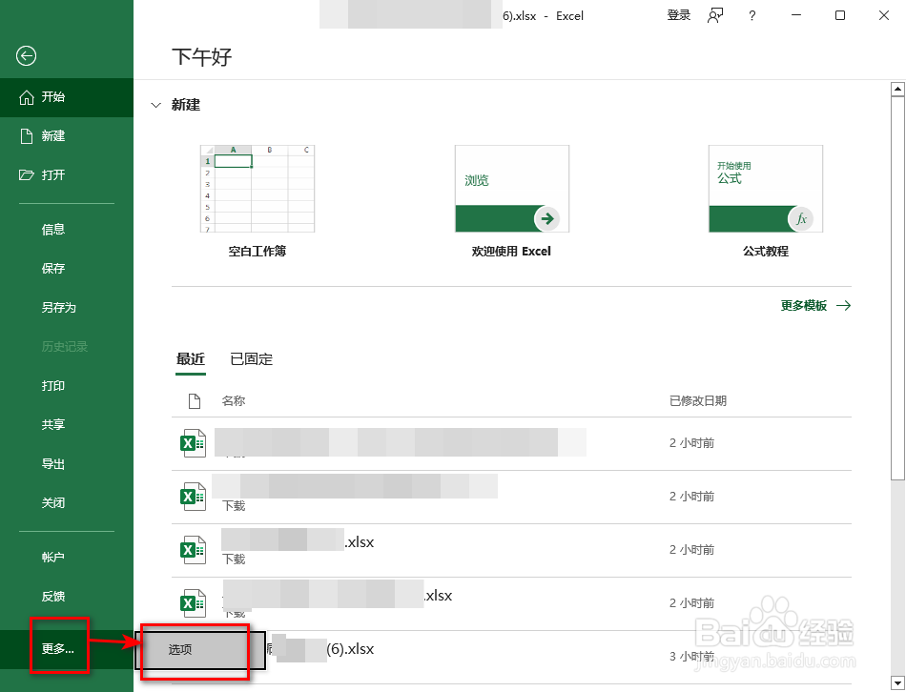Click the arrow next to 更多模板
This screenshot has height=692, width=906.
point(844,306)
